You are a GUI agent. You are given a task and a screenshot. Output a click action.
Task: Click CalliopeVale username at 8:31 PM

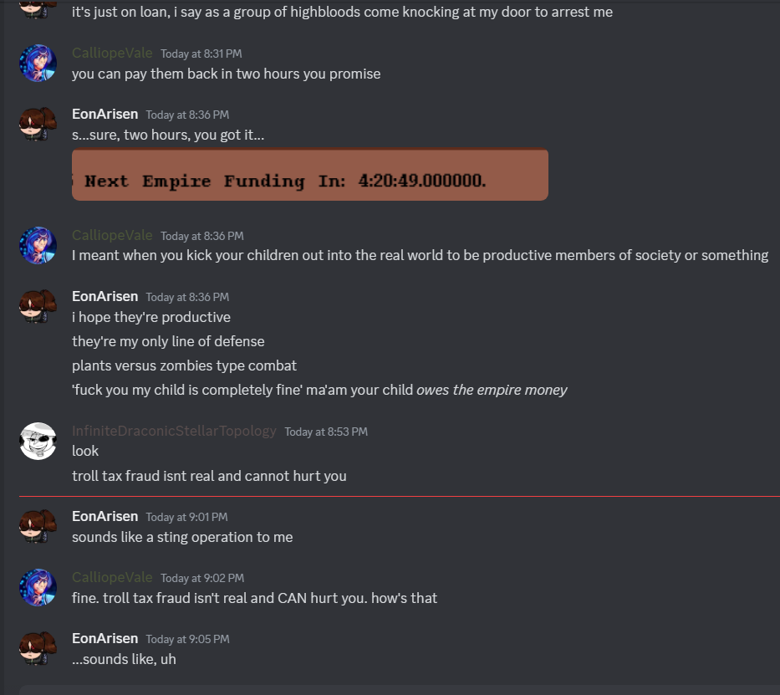pyautogui.click(x=112, y=54)
